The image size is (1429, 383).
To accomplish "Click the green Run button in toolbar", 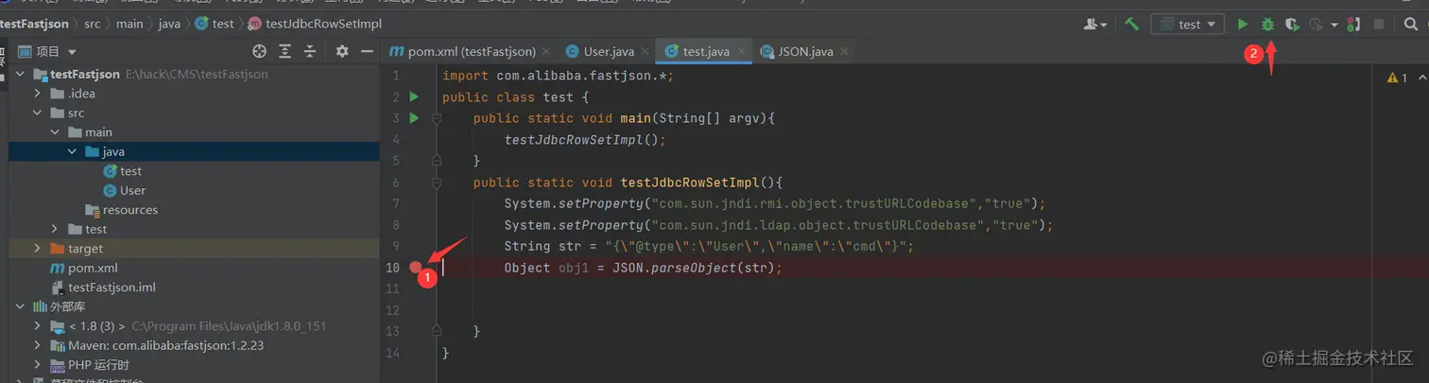I will pos(1243,25).
